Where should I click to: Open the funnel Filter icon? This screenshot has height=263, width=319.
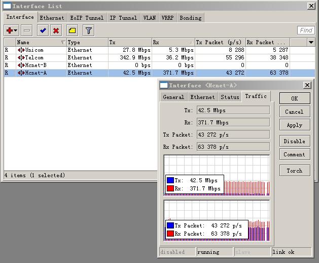tap(89, 31)
